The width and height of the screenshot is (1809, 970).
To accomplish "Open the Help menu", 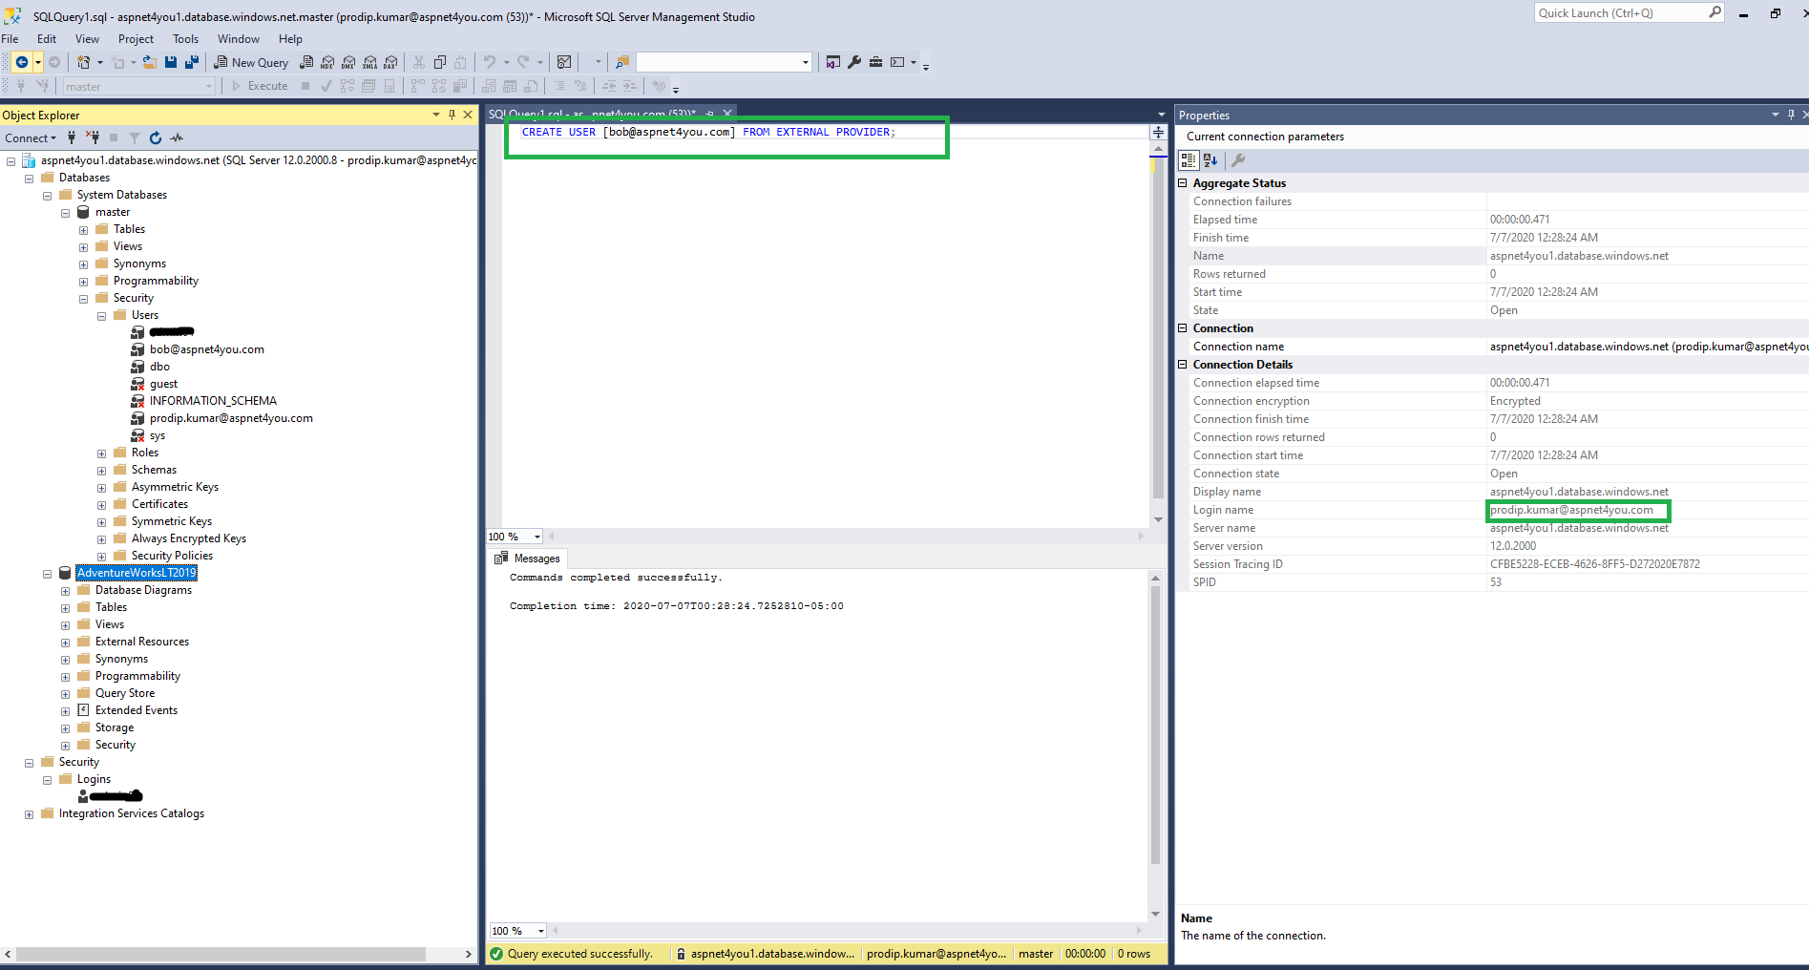I will point(290,39).
